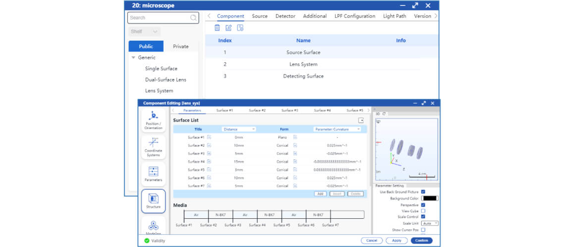Viewport: 565px width, 247px height.
Task: Enable the View Cube checkbox
Action: 423,211
